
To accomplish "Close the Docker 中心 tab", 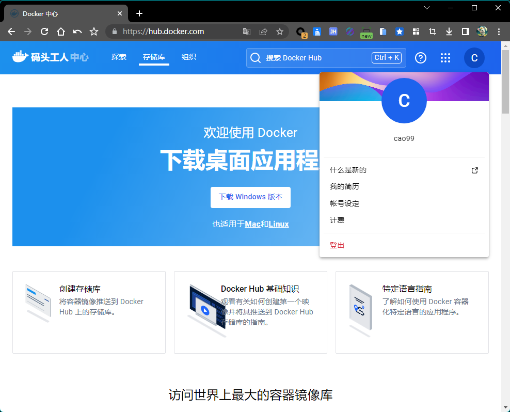I will pos(120,13).
